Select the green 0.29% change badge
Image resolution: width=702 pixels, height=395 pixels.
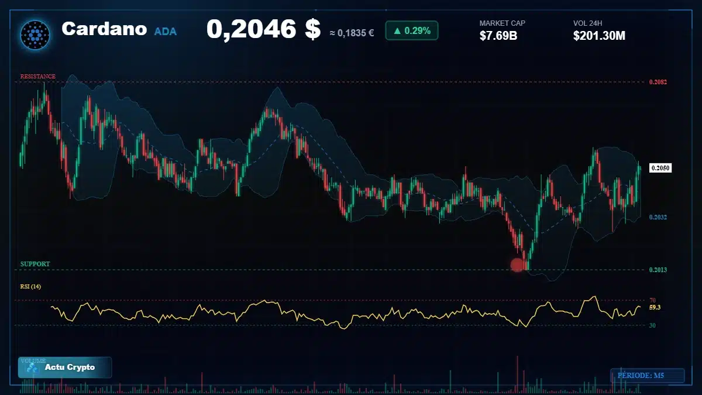coord(411,30)
